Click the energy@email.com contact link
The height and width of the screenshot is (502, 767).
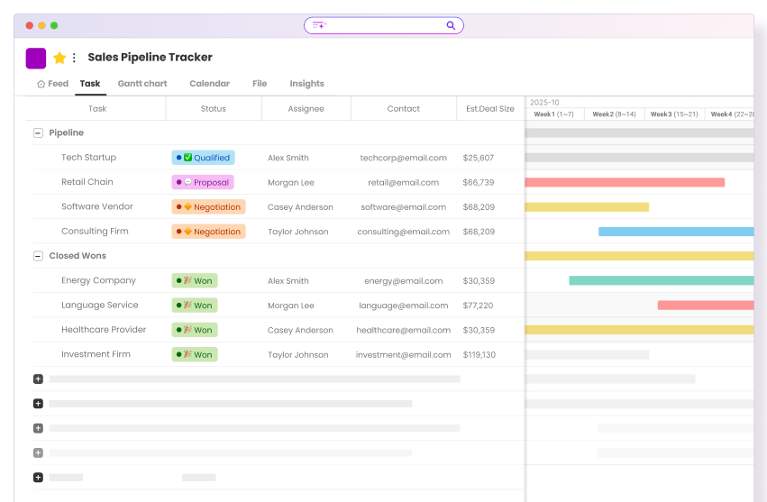[403, 281]
